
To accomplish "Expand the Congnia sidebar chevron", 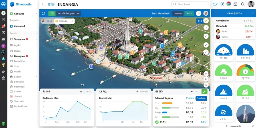I will tap(36, 14).
